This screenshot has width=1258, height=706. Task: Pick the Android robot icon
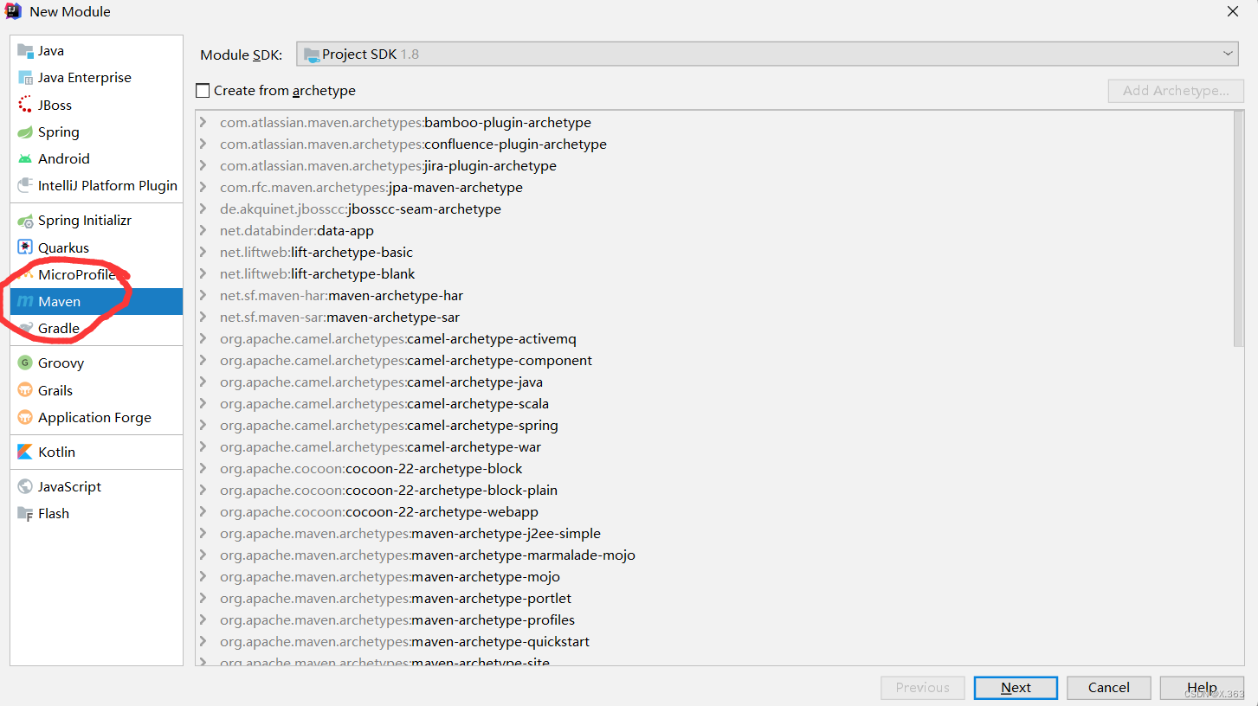(25, 158)
